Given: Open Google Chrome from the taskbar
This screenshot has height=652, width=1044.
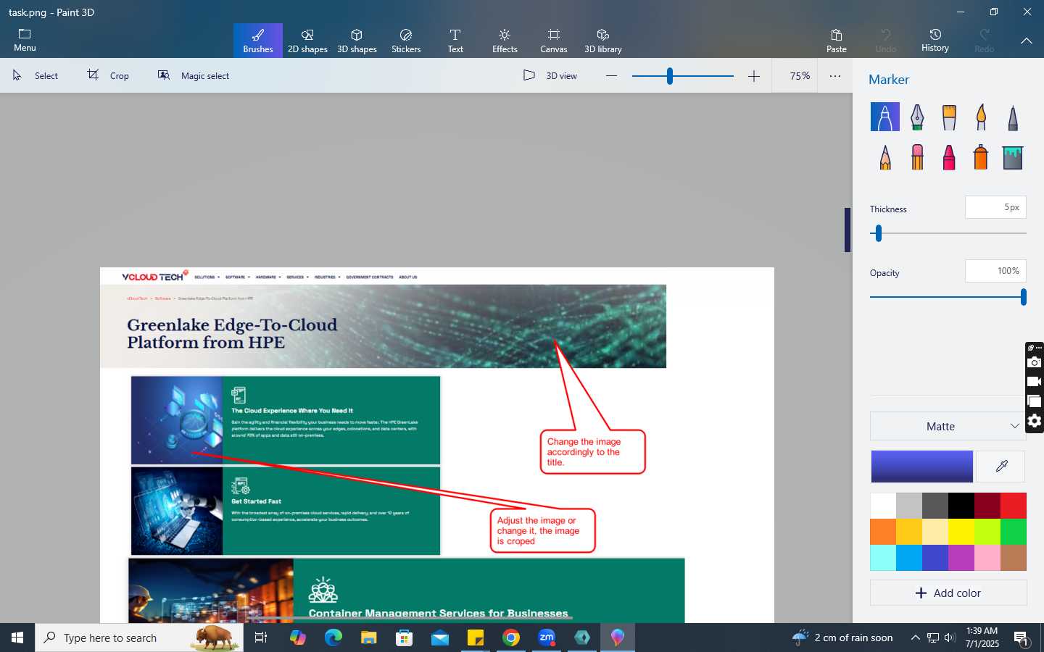Looking at the screenshot, I should coord(511,638).
